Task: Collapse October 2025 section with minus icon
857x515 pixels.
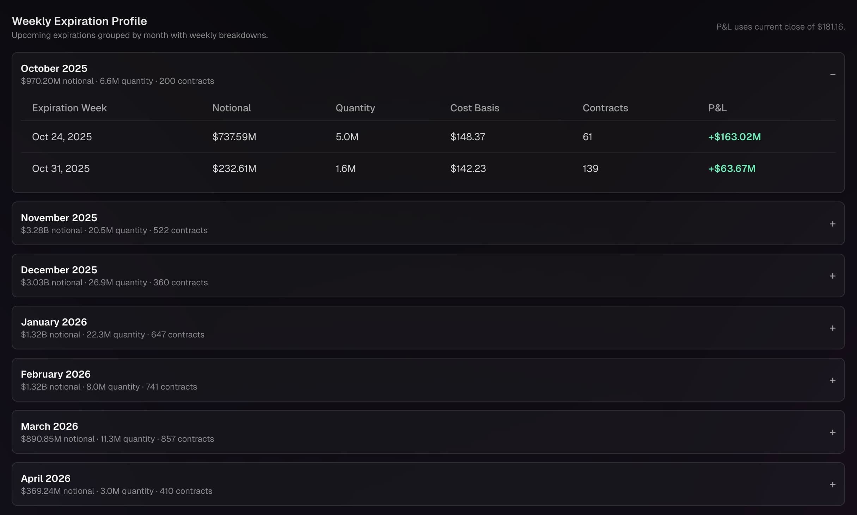Action: [832, 75]
